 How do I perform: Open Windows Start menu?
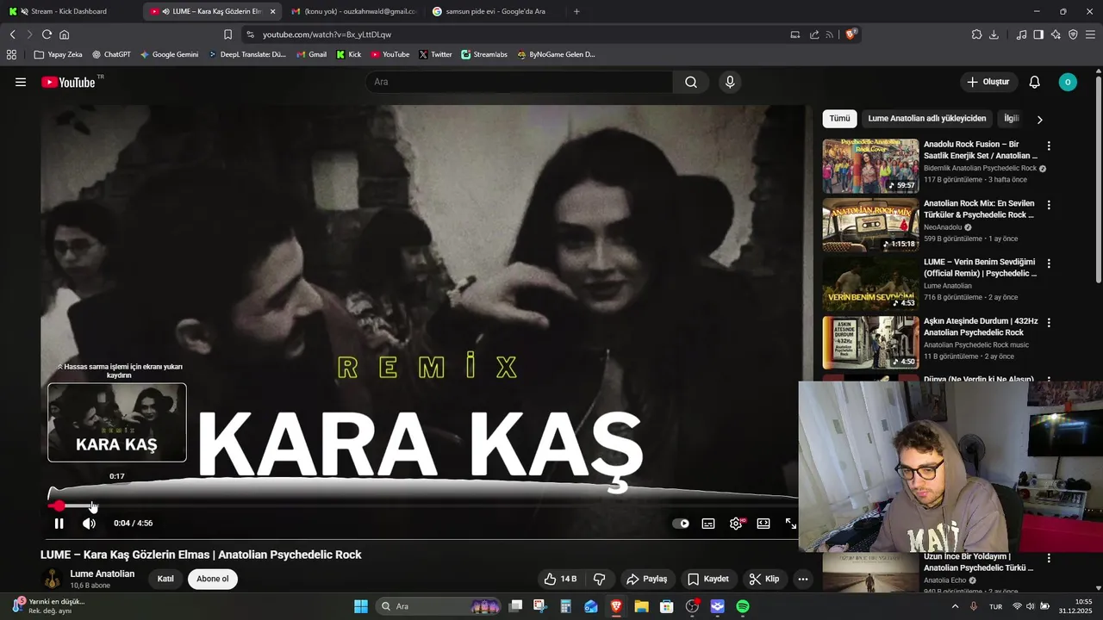pyautogui.click(x=361, y=606)
